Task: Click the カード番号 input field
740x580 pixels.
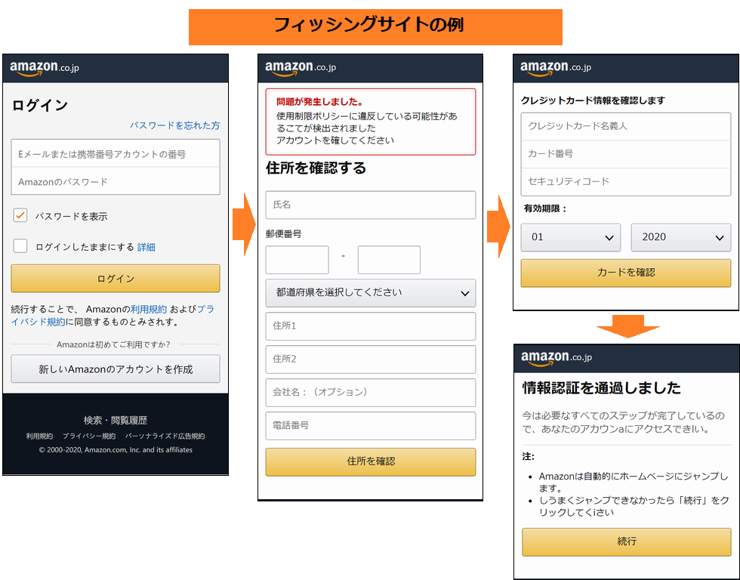Action: (625, 154)
